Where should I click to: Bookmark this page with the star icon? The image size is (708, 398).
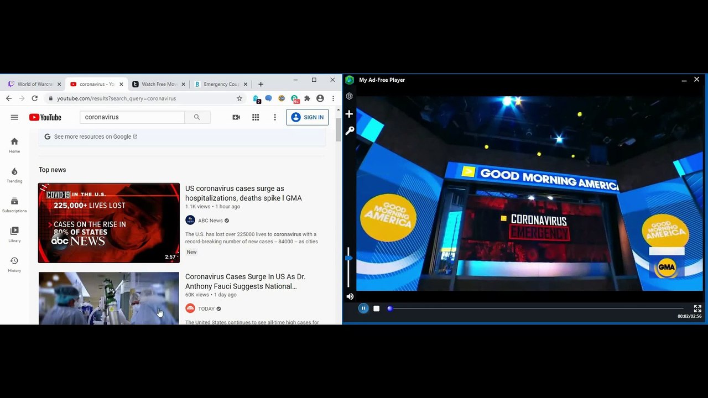[x=240, y=98]
